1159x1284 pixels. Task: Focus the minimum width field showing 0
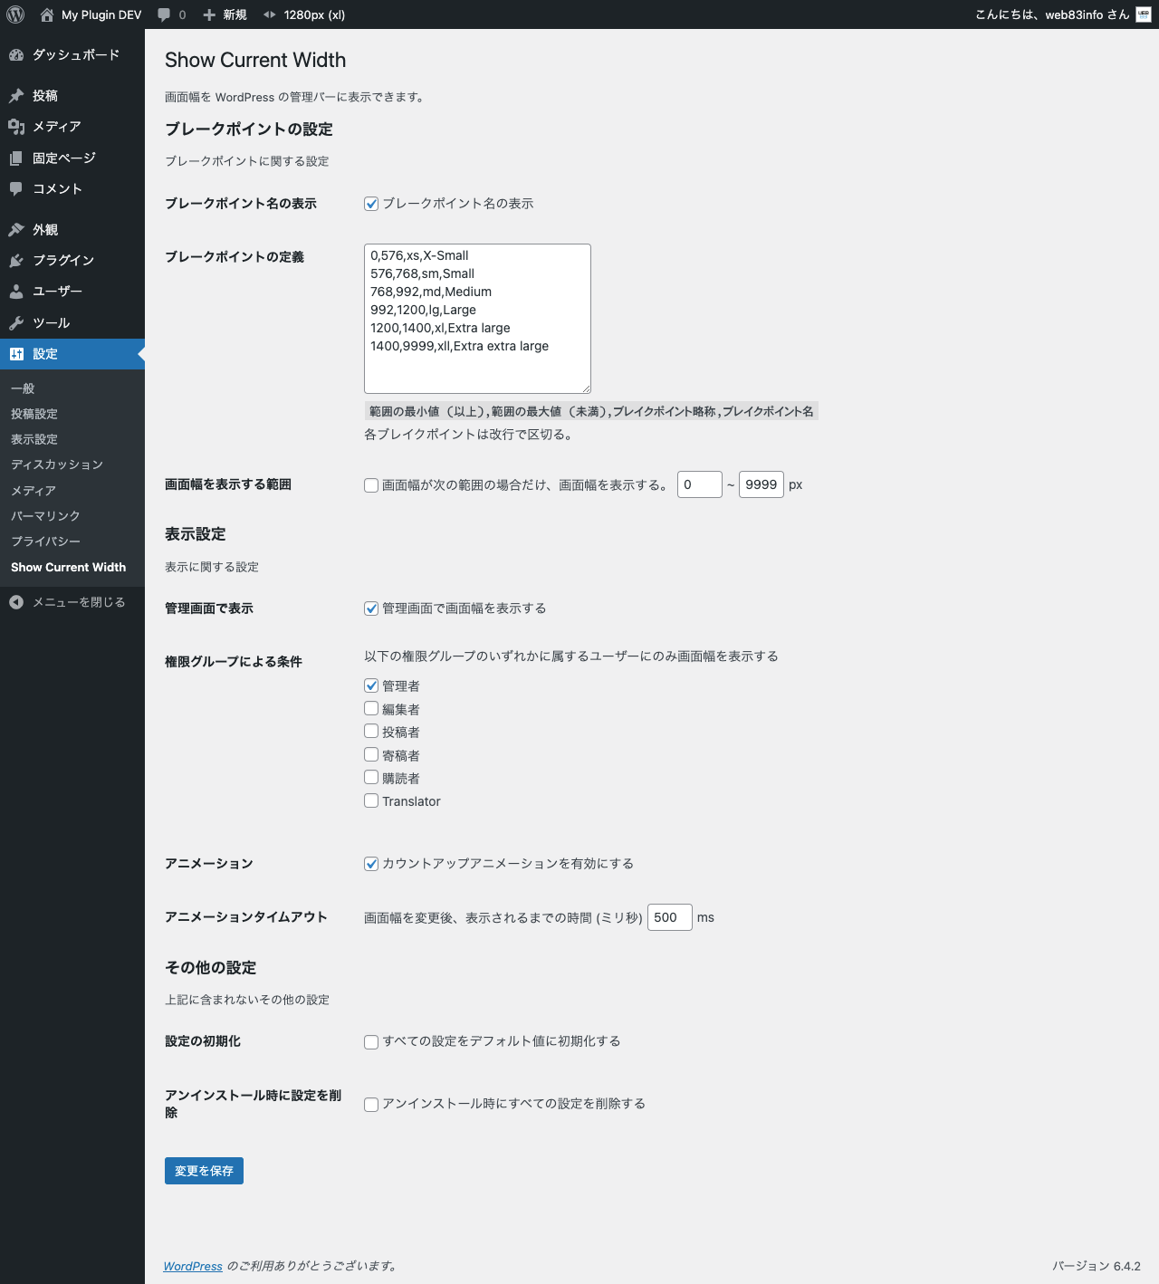click(700, 485)
